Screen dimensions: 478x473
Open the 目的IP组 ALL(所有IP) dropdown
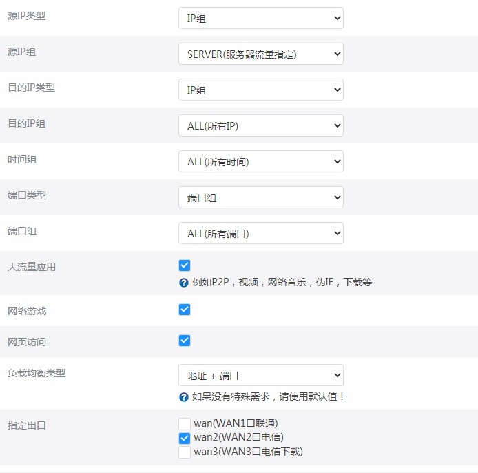point(261,125)
